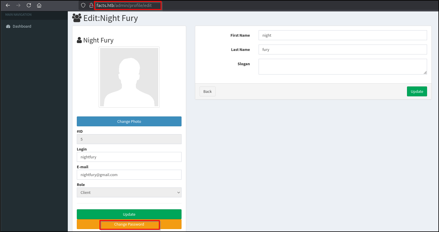
Task: Click the MAIN NAVIGATION header text
Action: pyautogui.click(x=18, y=15)
